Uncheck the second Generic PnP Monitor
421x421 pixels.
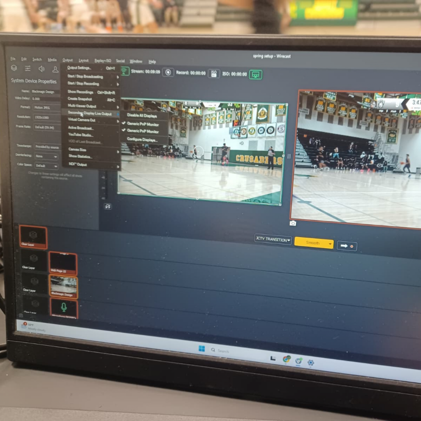142,132
